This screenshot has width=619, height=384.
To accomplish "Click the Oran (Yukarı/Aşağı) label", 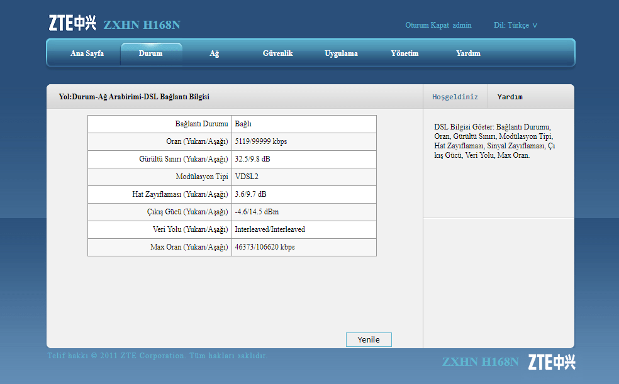I will pyautogui.click(x=197, y=141).
